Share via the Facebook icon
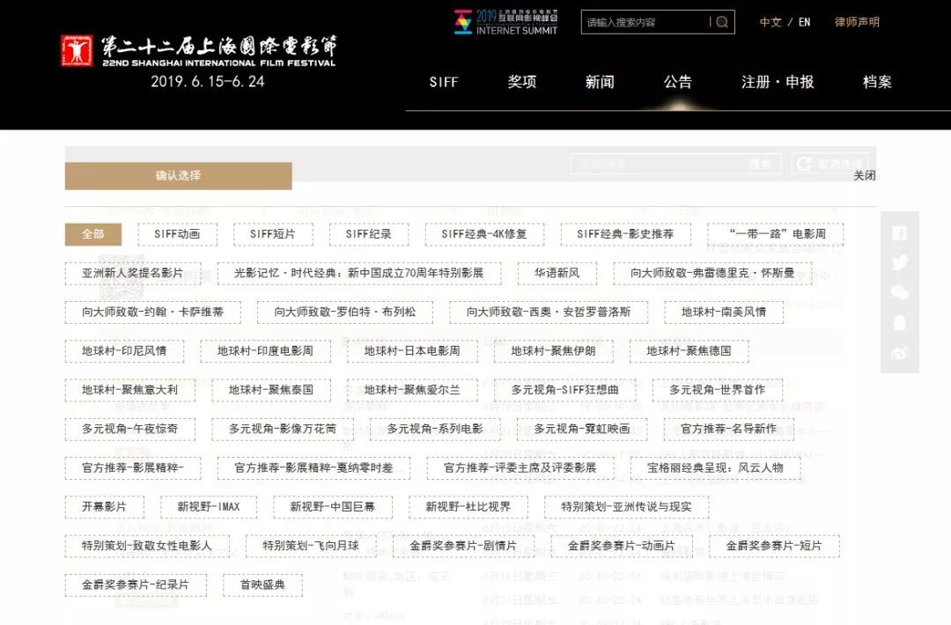Image resolution: width=951 pixels, height=625 pixels. click(x=899, y=233)
